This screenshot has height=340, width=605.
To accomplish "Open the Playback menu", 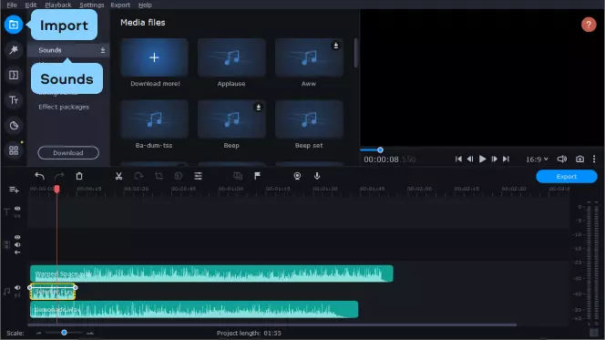I will pos(58,5).
